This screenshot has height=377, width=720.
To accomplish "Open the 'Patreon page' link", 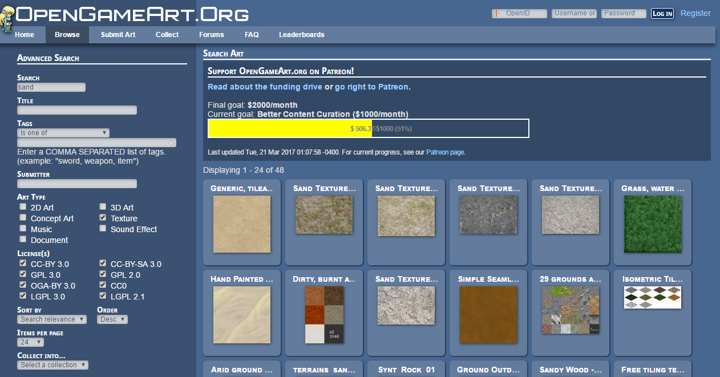I will (x=445, y=152).
